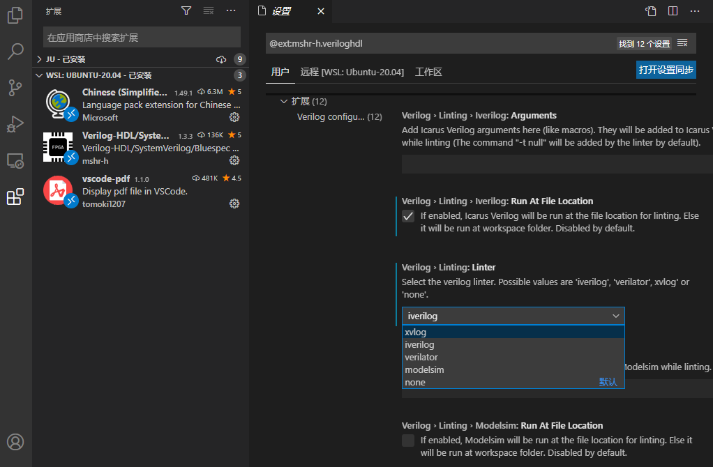Image resolution: width=713 pixels, height=467 pixels.
Task: Close the 设置 editor tab
Action: tap(321, 11)
